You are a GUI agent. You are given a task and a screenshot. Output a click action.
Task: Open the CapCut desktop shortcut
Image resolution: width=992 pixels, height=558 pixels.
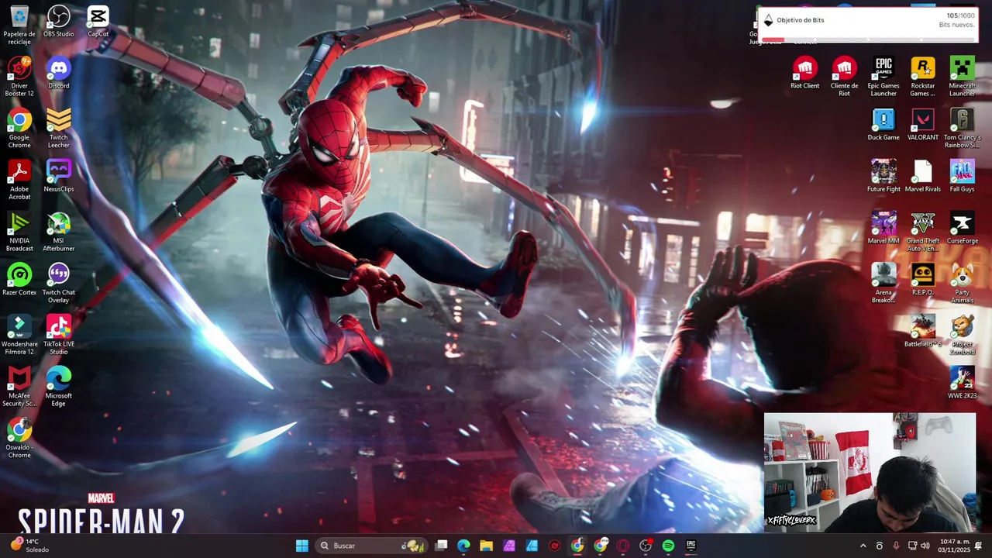(98, 22)
